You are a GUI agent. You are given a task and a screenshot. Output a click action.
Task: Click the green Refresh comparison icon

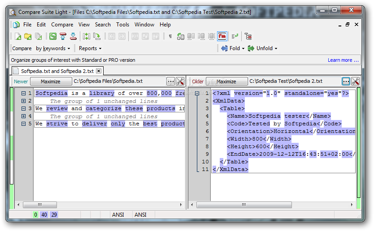click(53, 36)
